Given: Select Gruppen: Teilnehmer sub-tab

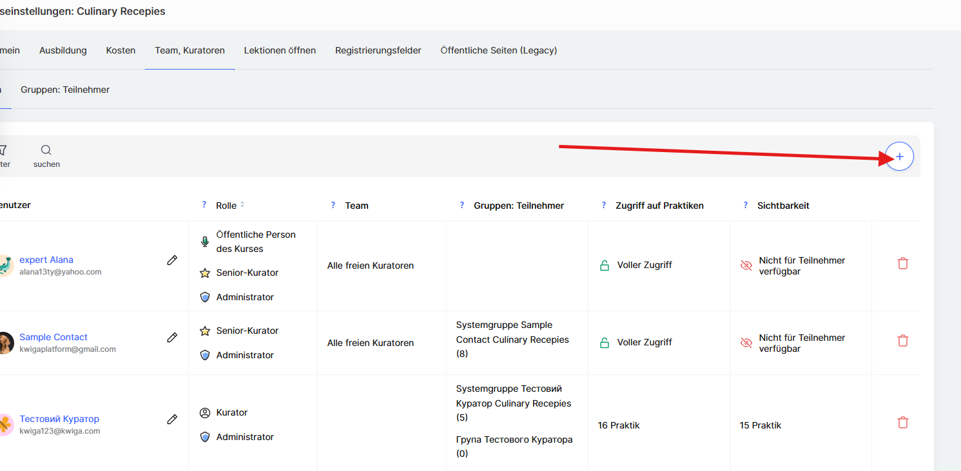Looking at the screenshot, I should (65, 90).
